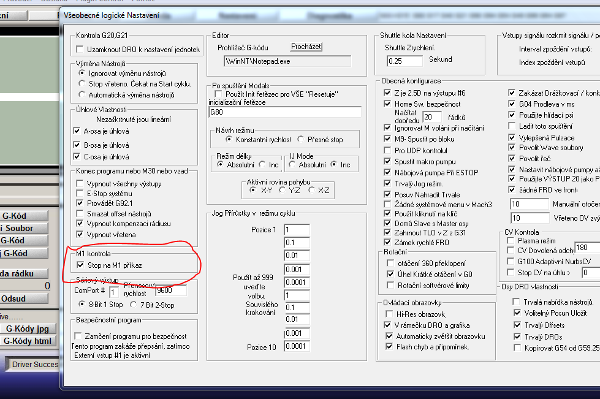Disable Flash chyb a připomínek
The height and width of the screenshot is (399, 600).
click(x=390, y=347)
